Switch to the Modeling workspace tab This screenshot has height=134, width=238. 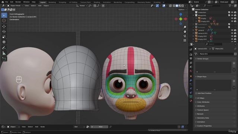(x=52, y=2)
